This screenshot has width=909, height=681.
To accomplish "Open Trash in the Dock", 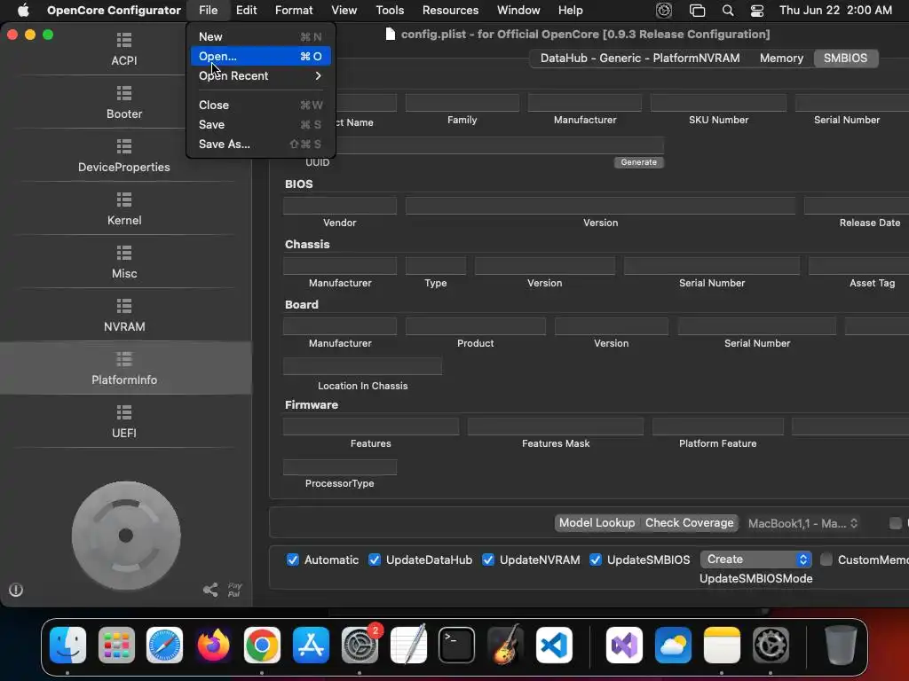I will 841,645.
